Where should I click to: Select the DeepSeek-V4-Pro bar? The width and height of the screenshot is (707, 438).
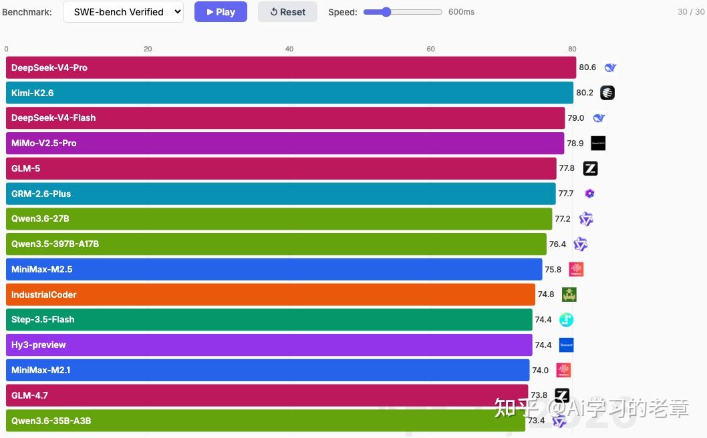point(291,67)
